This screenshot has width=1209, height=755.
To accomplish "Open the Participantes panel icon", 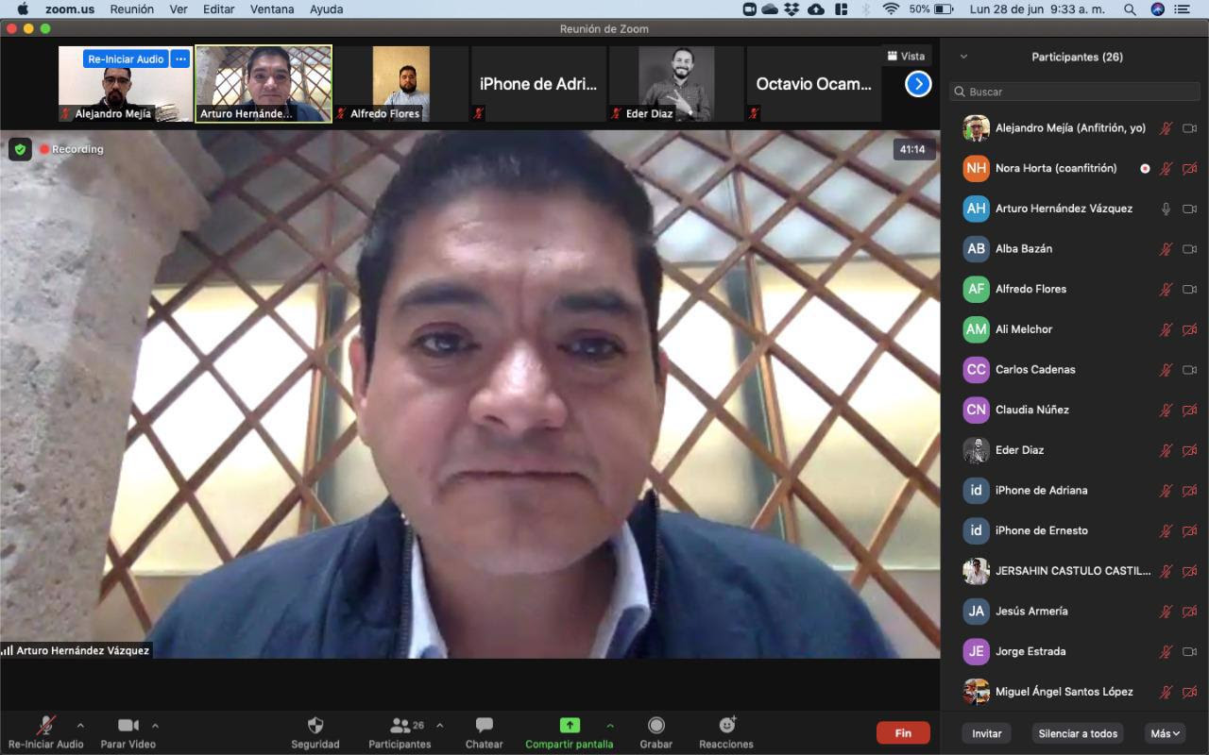I will click(400, 726).
